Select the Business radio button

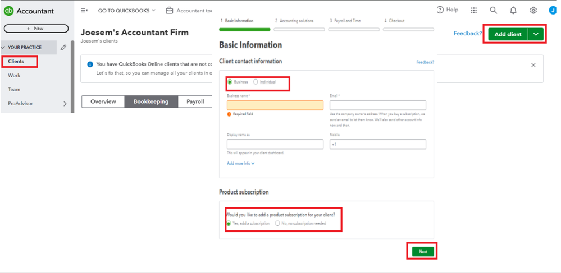pyautogui.click(x=230, y=82)
